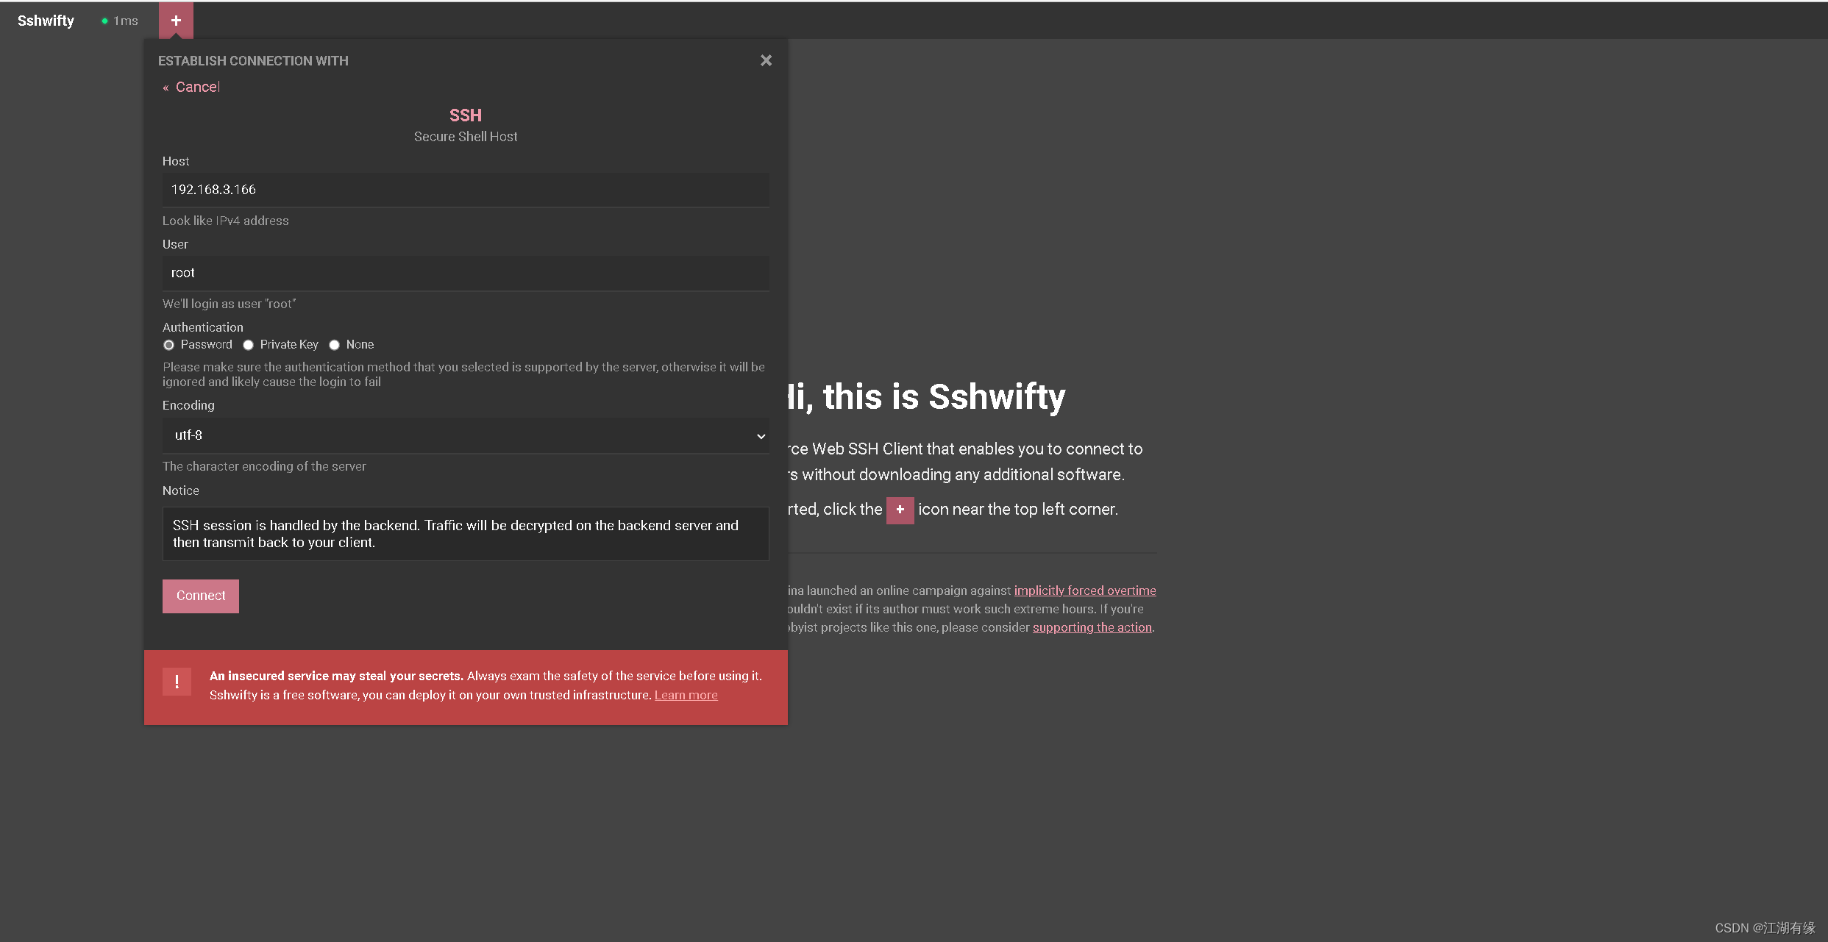Click the Sshwifty logo title

(46, 21)
